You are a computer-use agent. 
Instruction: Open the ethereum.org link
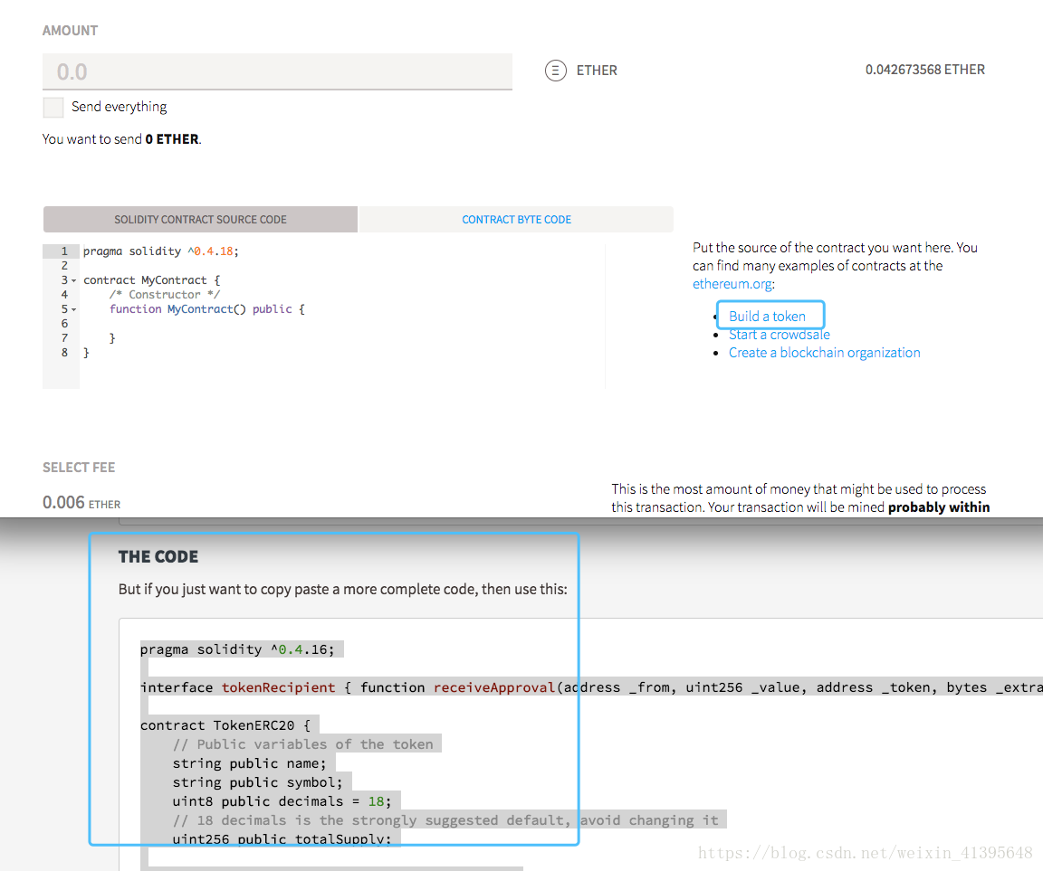pyautogui.click(x=732, y=284)
